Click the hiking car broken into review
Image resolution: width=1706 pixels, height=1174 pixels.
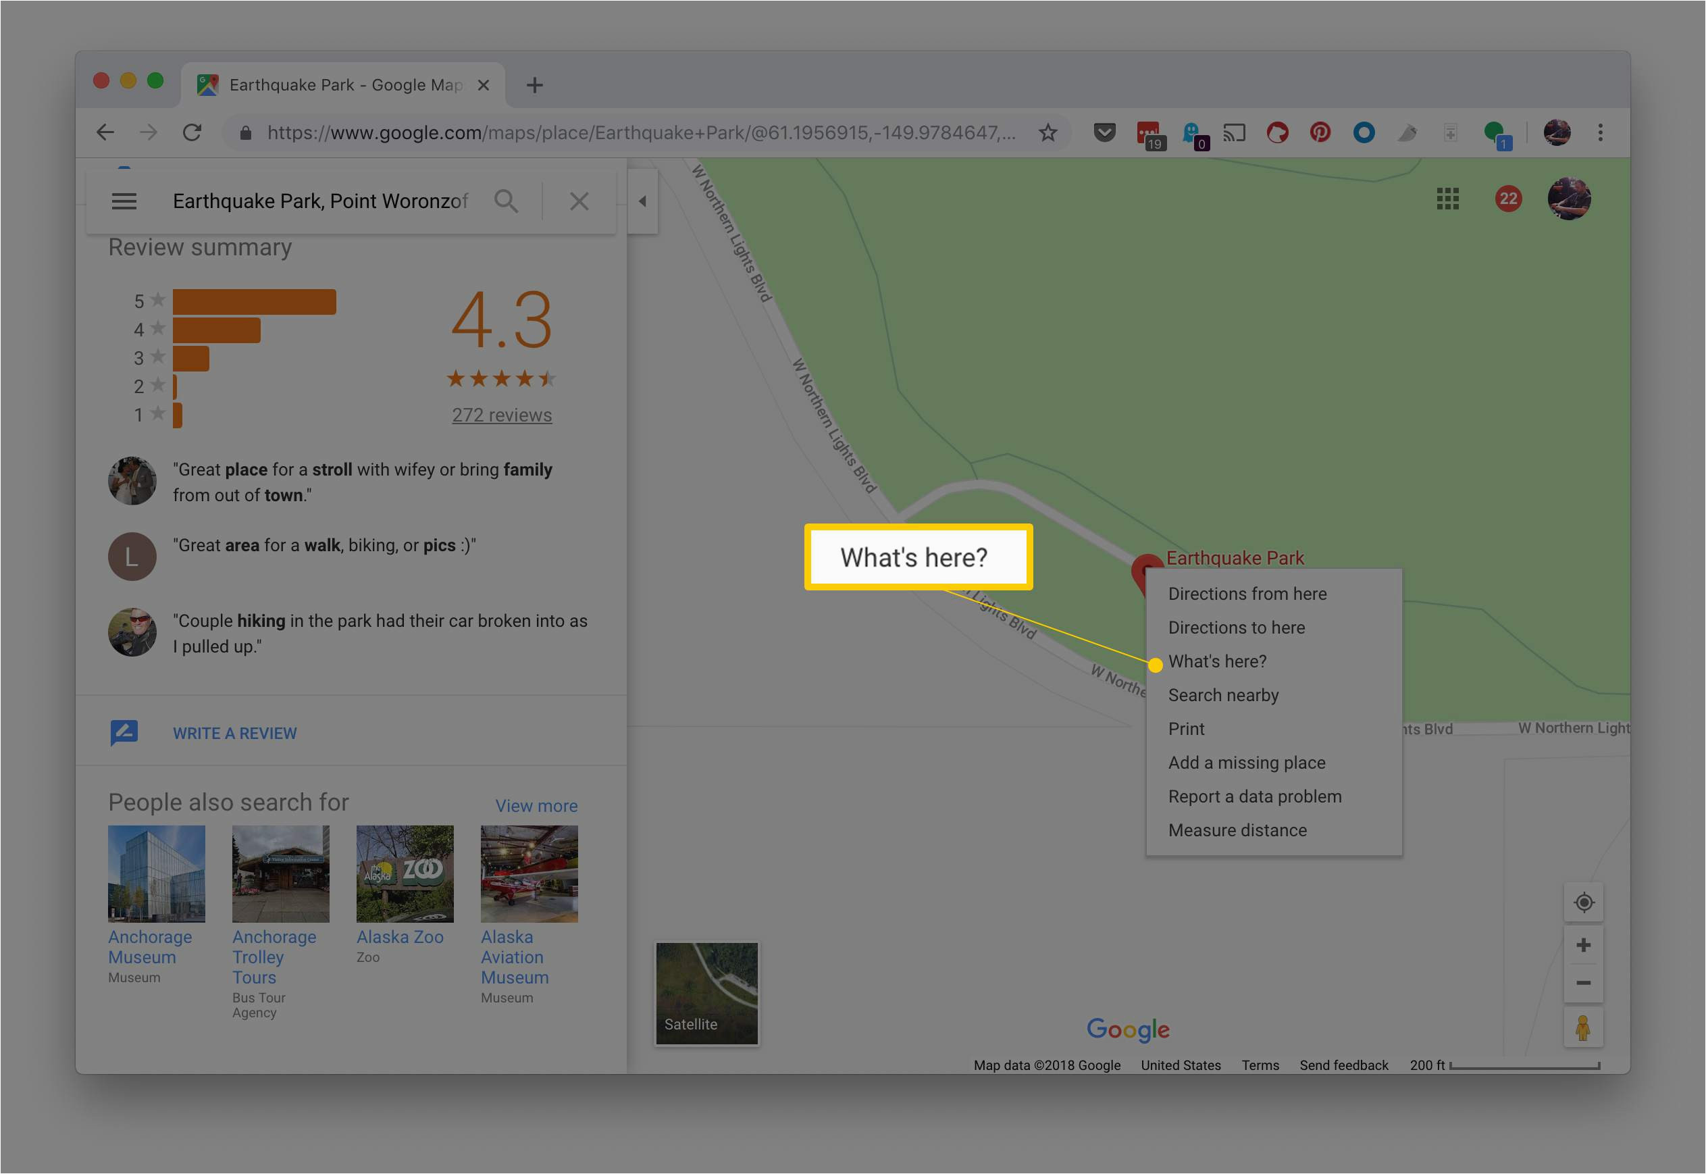[380, 634]
